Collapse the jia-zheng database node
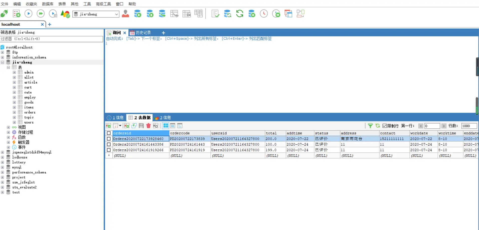The image size is (479, 230). [x=3, y=62]
